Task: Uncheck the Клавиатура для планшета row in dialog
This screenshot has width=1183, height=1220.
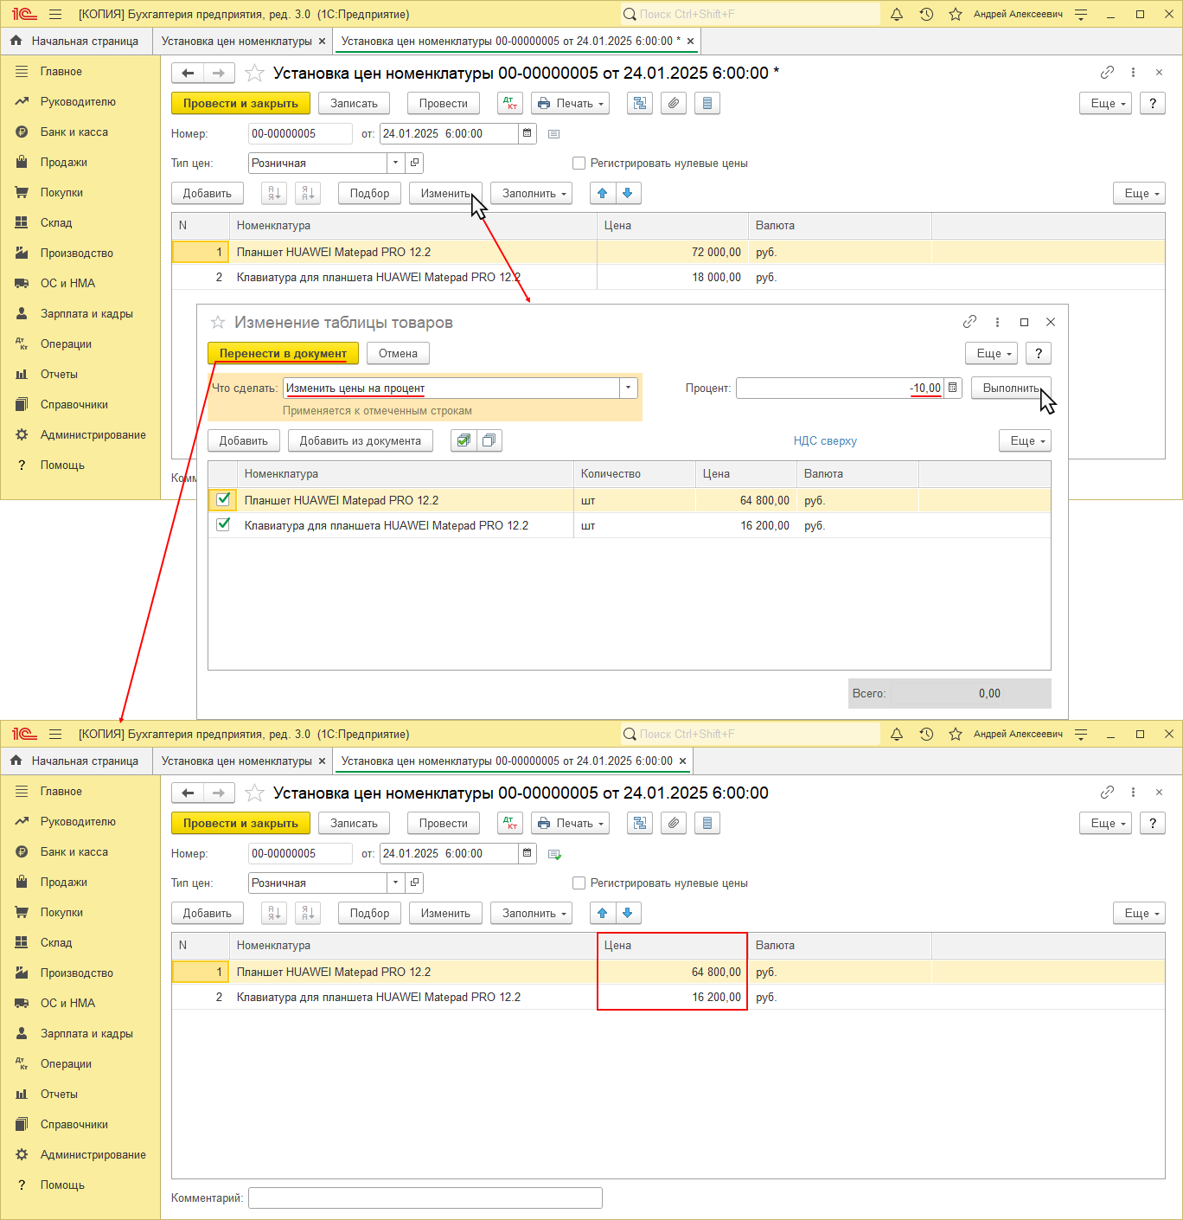Action: [223, 524]
